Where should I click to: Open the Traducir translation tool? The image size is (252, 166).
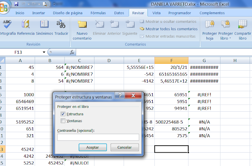tap(61, 27)
